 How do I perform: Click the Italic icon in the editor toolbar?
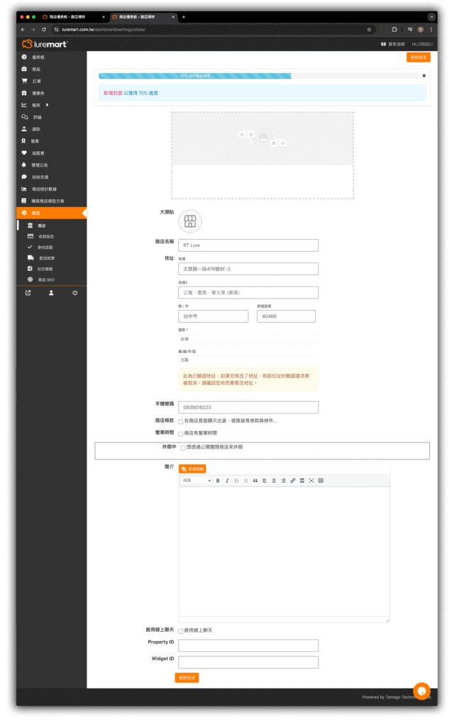pos(227,481)
